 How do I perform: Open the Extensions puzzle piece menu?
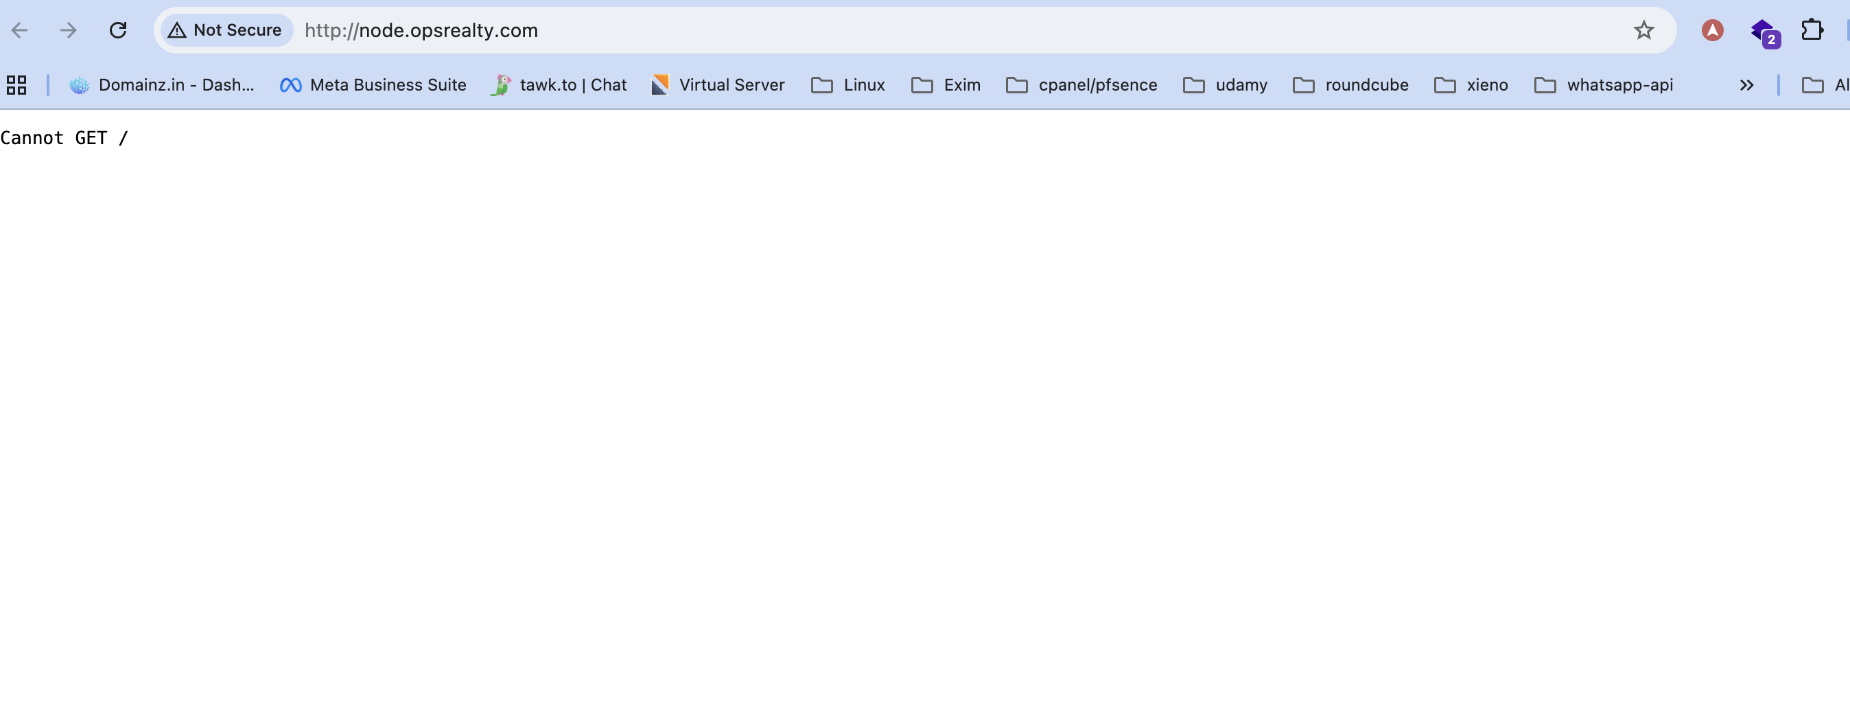pos(1812,30)
